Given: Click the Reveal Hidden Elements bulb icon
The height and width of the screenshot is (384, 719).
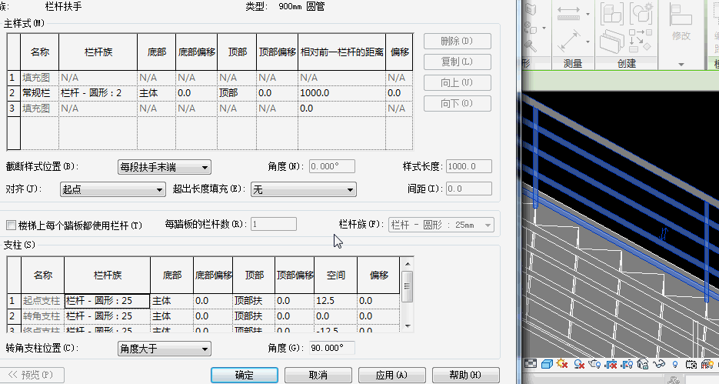Looking at the screenshot, I should (675, 364).
